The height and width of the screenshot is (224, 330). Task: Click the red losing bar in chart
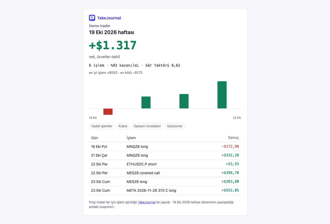pyautogui.click(x=108, y=111)
